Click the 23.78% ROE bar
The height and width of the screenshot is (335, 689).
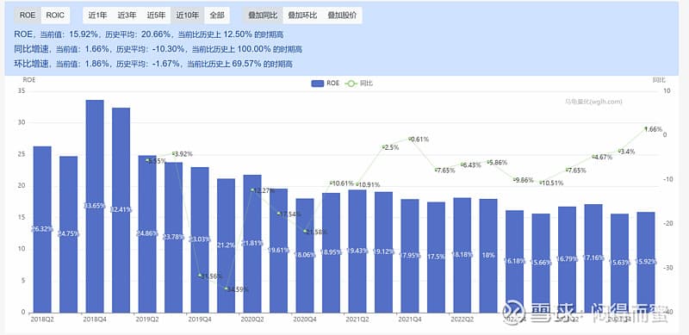(174, 238)
